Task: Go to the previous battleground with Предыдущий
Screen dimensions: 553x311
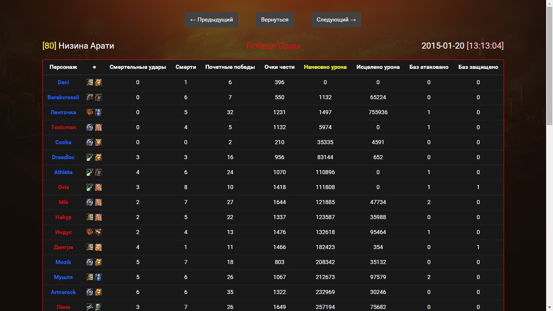Action: (211, 20)
